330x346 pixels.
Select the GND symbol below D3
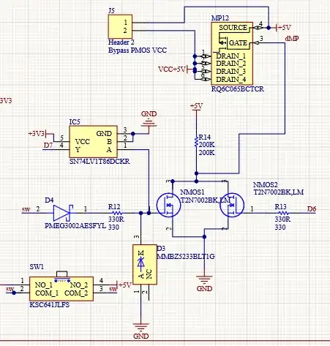click(141, 331)
